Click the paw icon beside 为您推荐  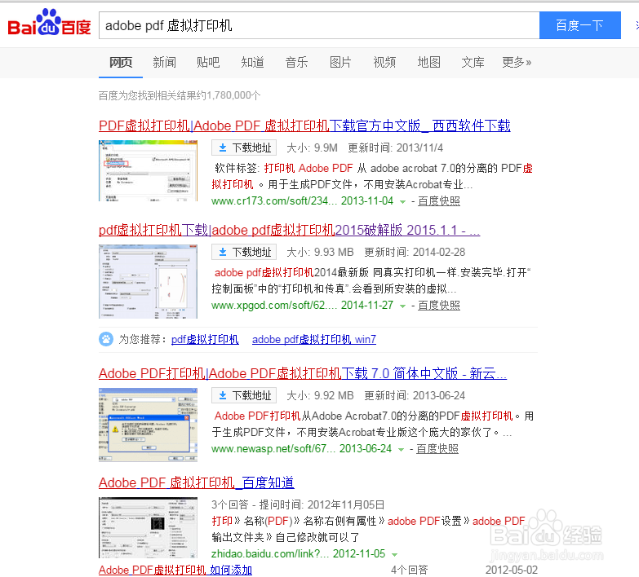(106, 339)
